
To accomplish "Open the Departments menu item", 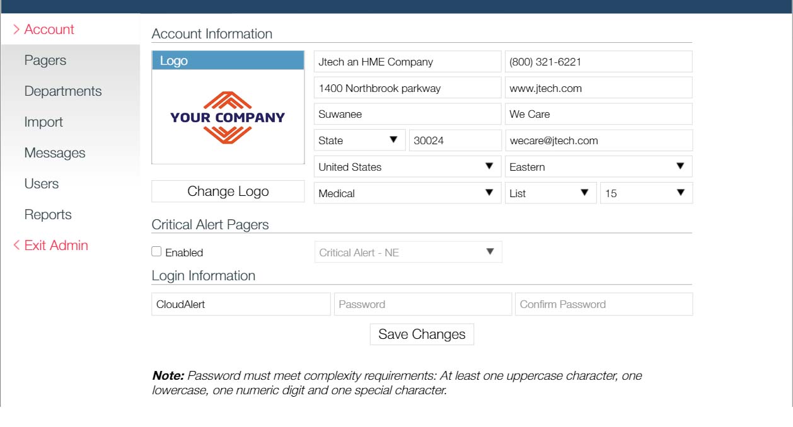I will [63, 91].
